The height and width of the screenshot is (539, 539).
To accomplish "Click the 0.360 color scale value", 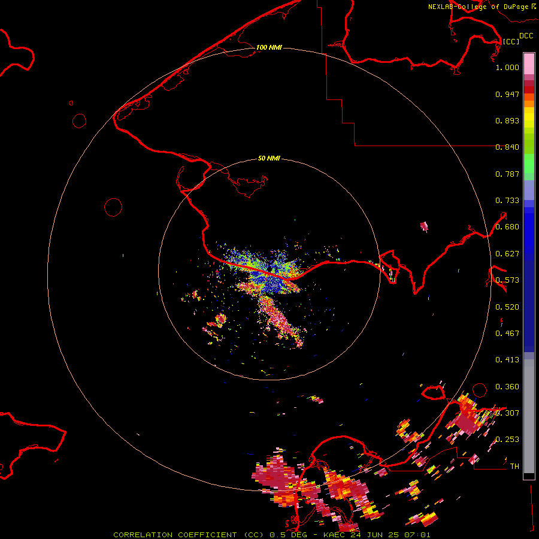I will [x=507, y=387].
